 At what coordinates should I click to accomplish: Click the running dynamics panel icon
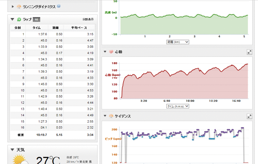(x=19, y=6)
